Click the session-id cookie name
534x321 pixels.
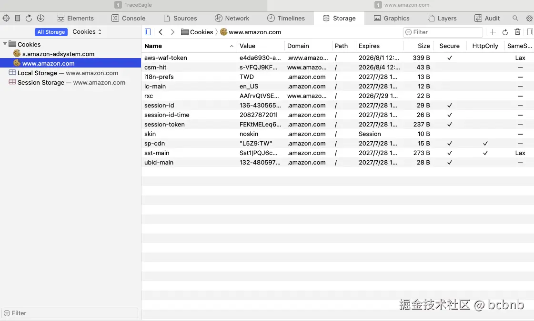(x=159, y=106)
